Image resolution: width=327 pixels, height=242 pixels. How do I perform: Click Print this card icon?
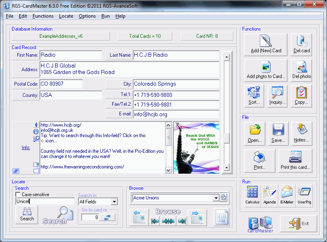tap(295, 161)
